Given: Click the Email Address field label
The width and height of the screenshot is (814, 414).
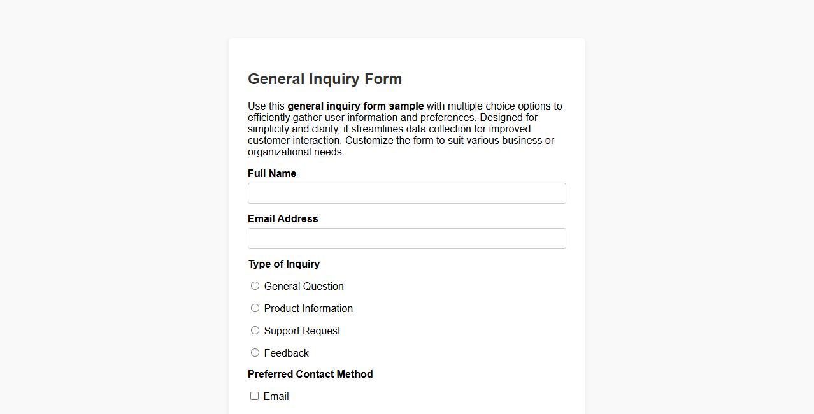Looking at the screenshot, I should click(283, 218).
